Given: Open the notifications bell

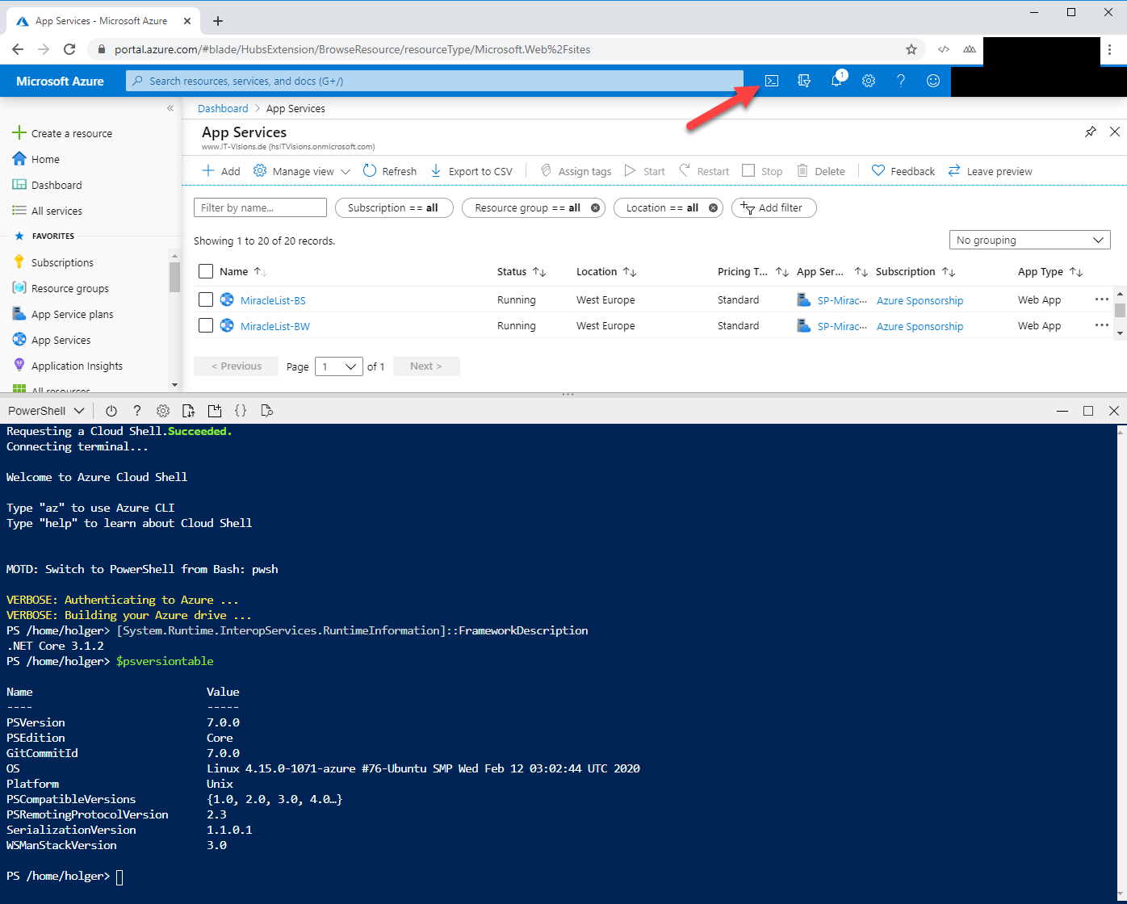Looking at the screenshot, I should tap(836, 81).
